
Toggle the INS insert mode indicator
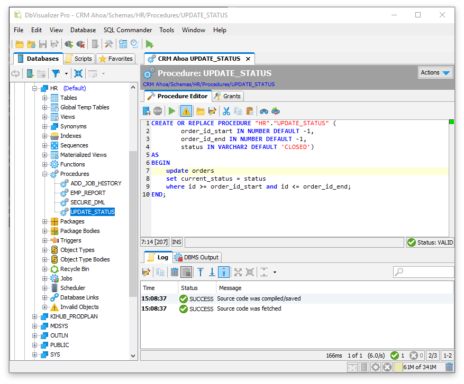pyautogui.click(x=177, y=242)
